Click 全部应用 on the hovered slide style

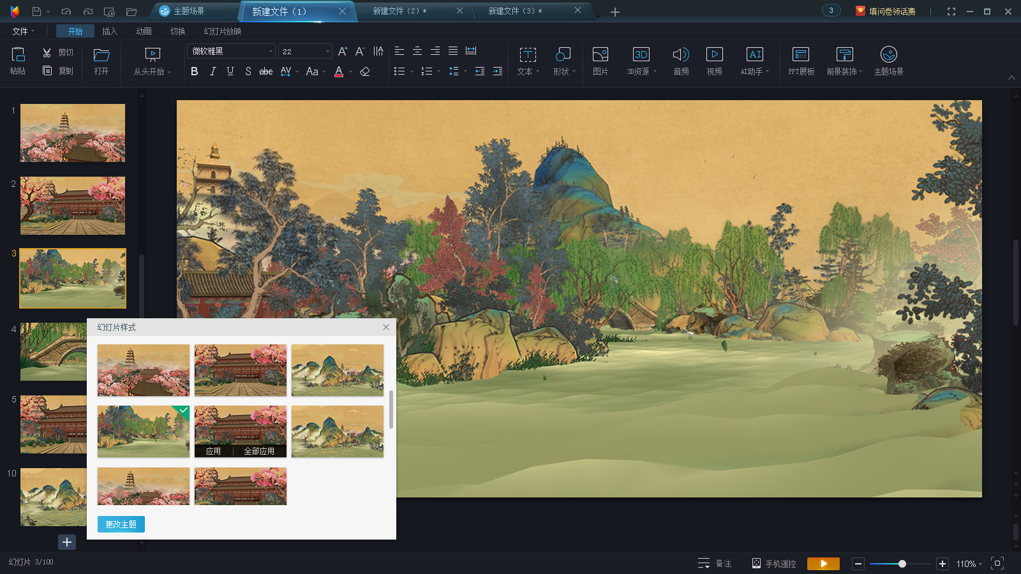(x=259, y=451)
